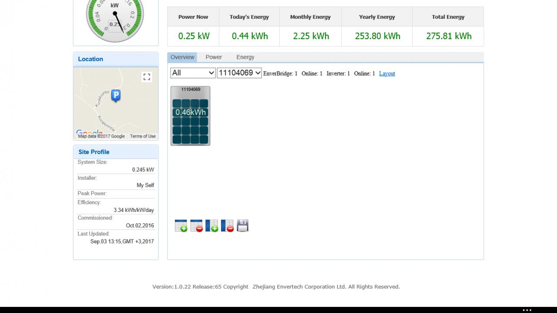Click Total Energy value 275.81 kWh
The width and height of the screenshot is (557, 313).
(449, 36)
